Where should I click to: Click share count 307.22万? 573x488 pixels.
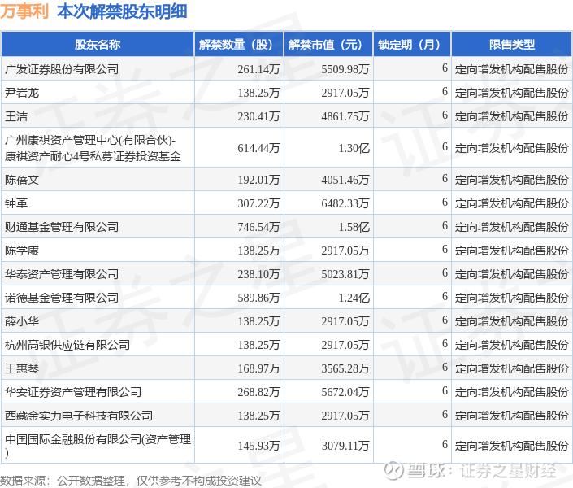coord(258,203)
